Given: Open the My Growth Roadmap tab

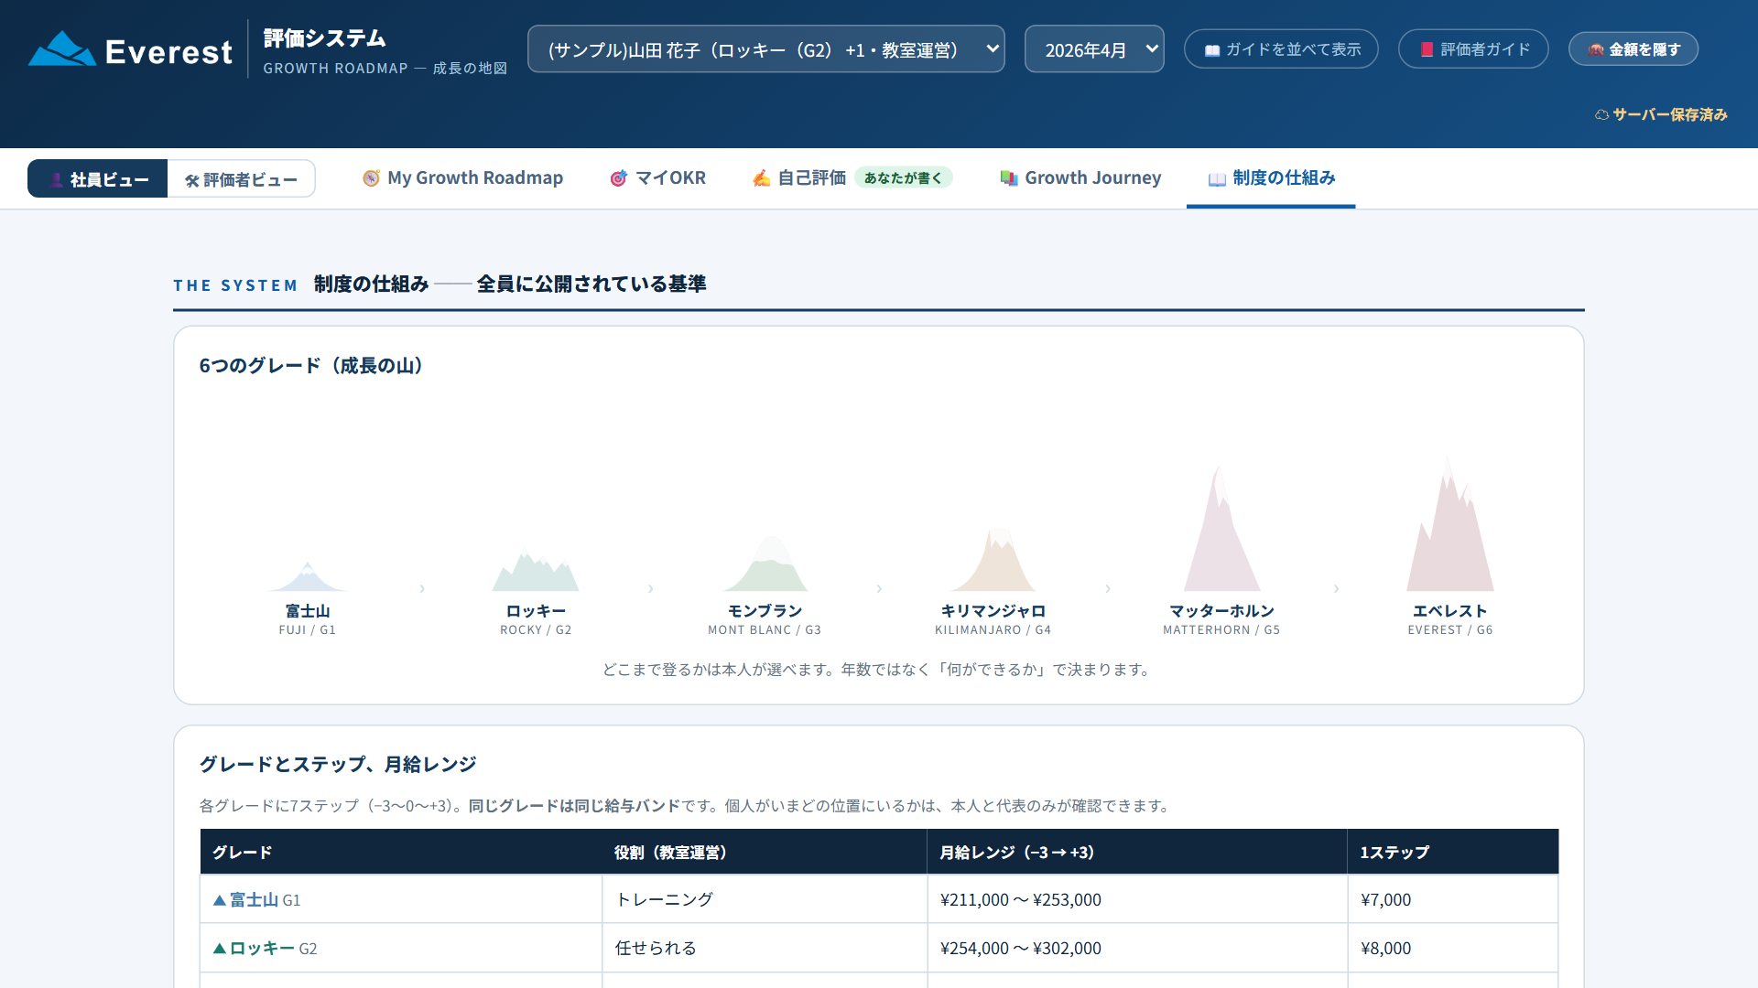Looking at the screenshot, I should 462,177.
